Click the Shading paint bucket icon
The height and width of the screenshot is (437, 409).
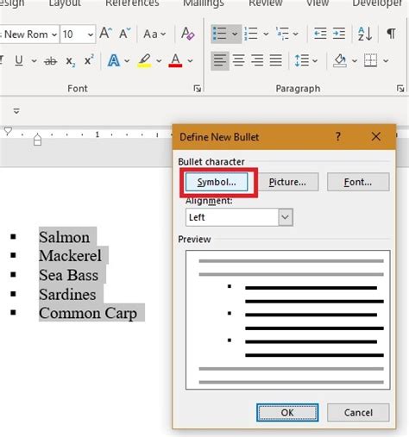click(x=340, y=60)
